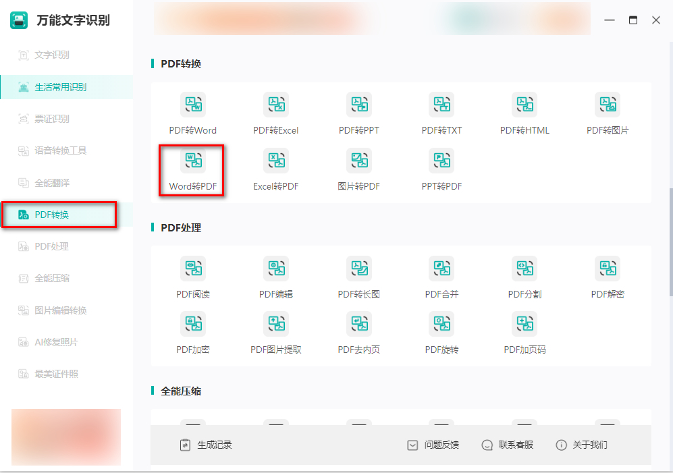Select the highlighted Word转PDF tool
Image resolution: width=673 pixels, height=473 pixels.
[193, 169]
